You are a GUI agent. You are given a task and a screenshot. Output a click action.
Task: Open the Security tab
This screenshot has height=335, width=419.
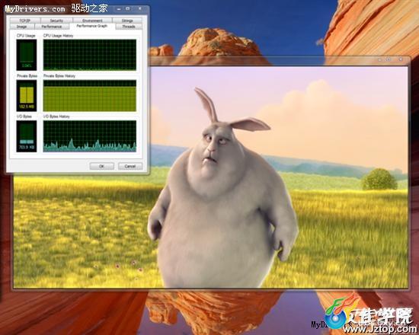coord(56,21)
